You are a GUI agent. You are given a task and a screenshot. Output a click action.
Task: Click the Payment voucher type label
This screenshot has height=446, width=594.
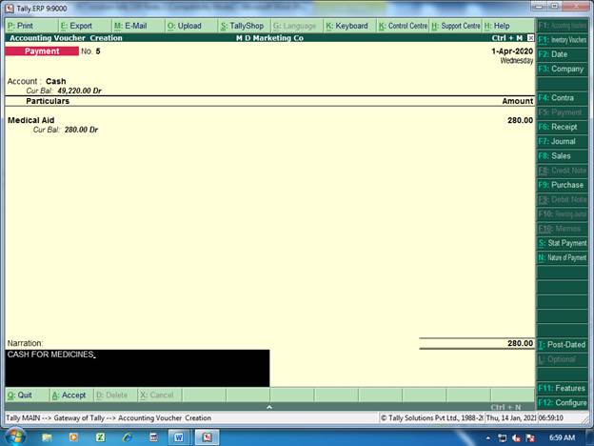42,51
